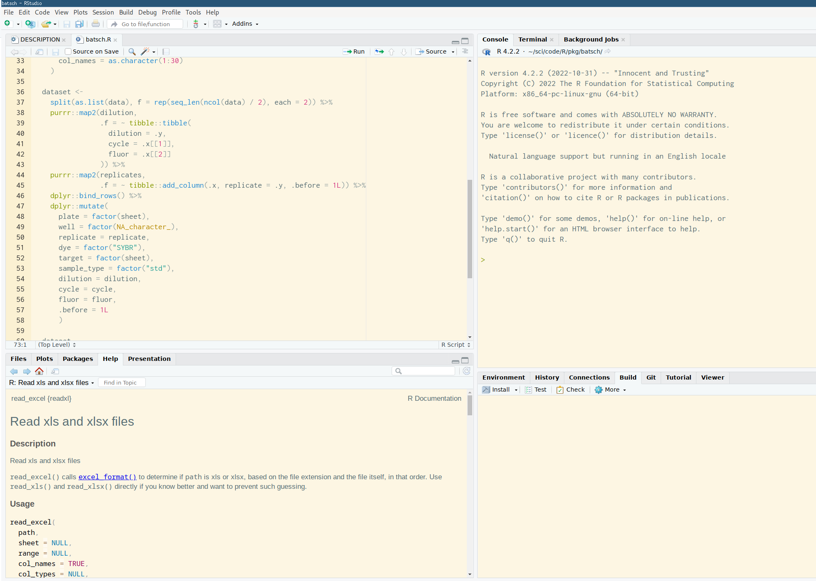Enable the Source on Save checkbox

pyautogui.click(x=68, y=51)
